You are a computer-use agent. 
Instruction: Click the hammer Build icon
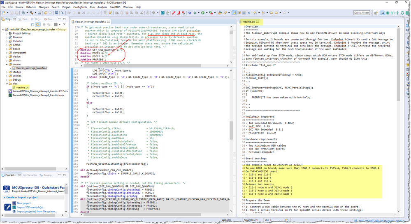click(31, 13)
